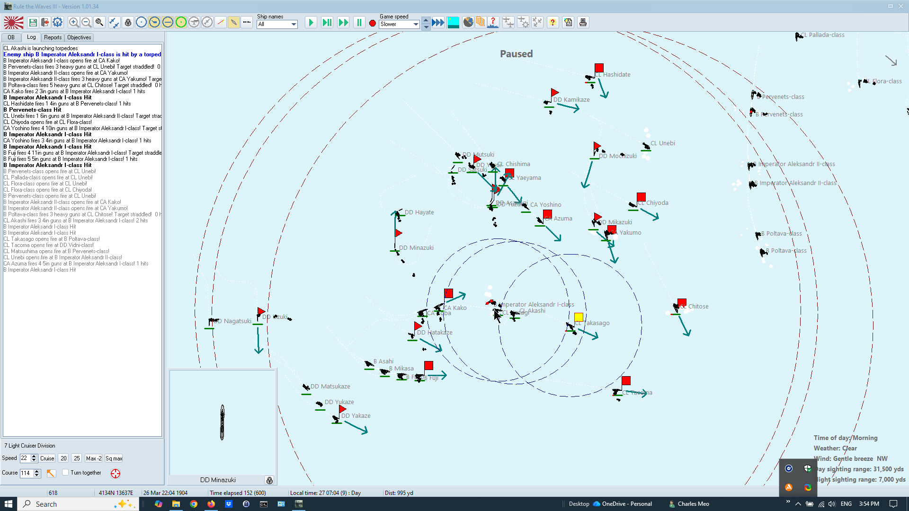Decrease division speed with down arrow

tap(34, 460)
